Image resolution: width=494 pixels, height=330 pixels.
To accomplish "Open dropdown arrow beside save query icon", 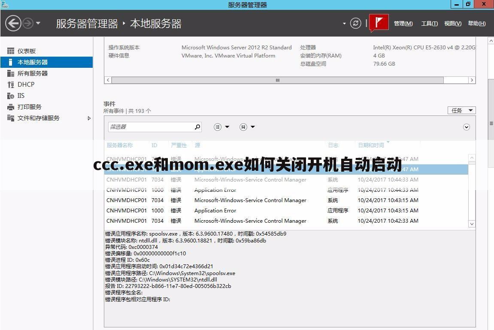I will [253, 127].
